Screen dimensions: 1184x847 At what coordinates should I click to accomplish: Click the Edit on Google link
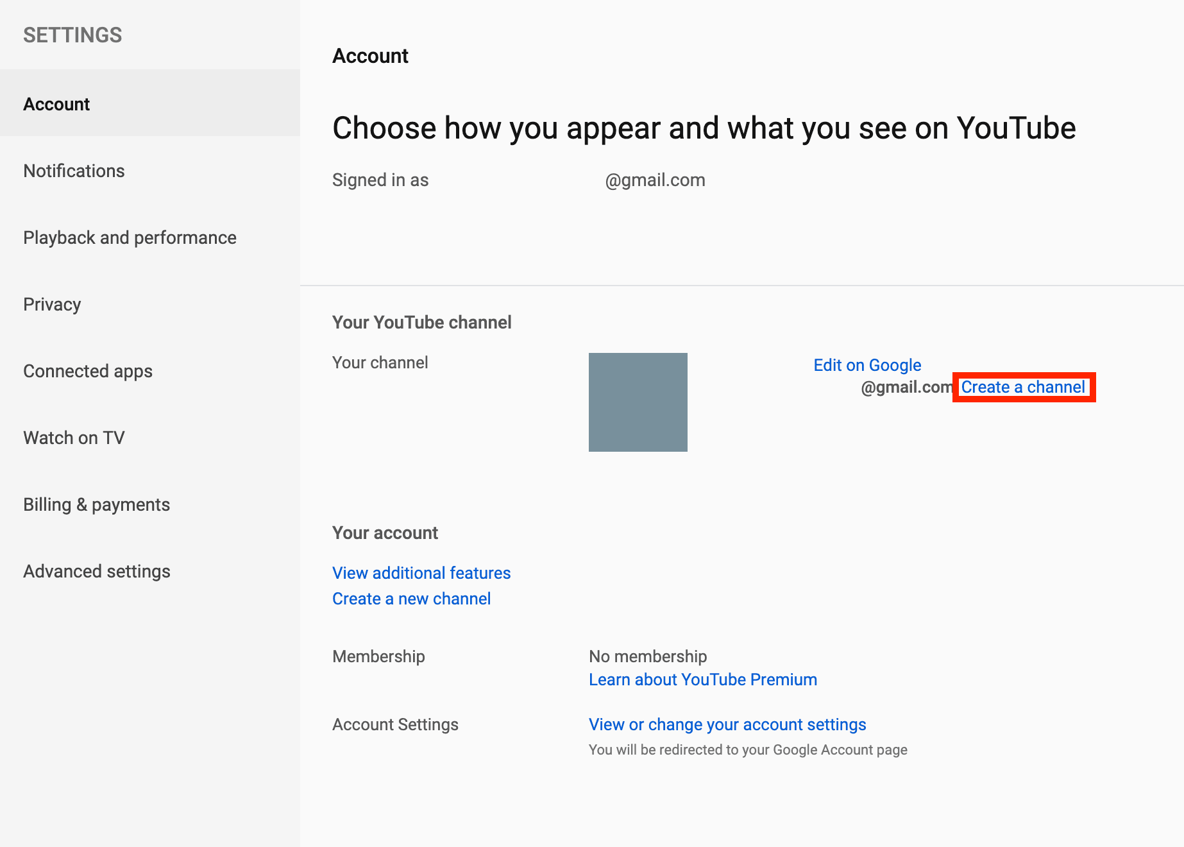pyautogui.click(x=867, y=365)
